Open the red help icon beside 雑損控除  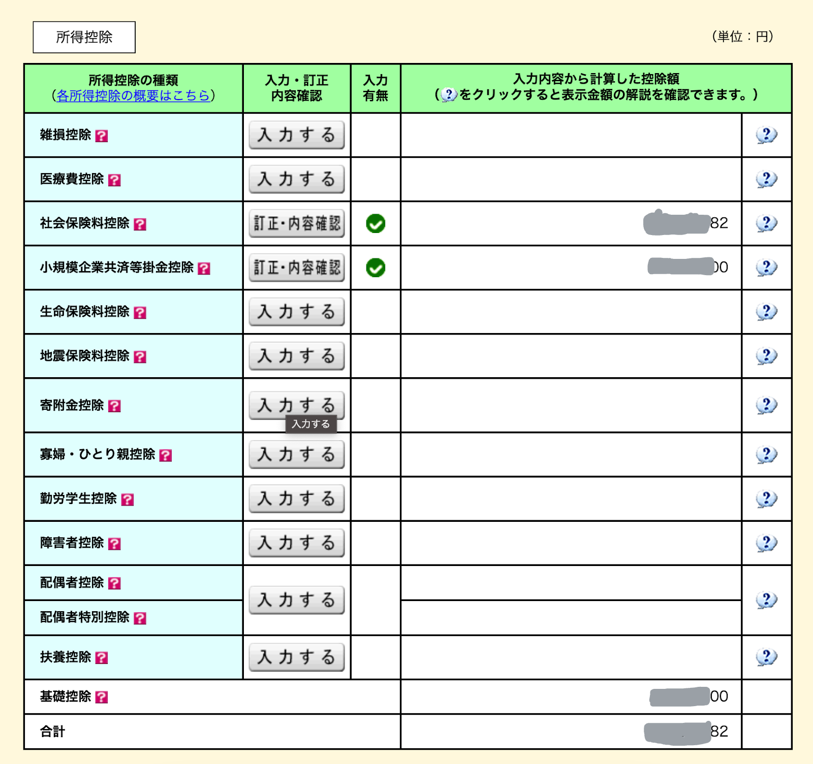tap(102, 136)
